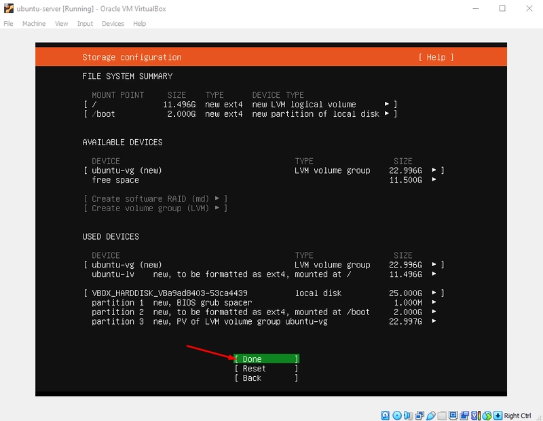
Task: Click the network adapters status icon
Action: click(x=419, y=416)
